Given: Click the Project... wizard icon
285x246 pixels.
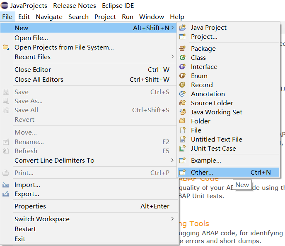Looking at the screenshot, I should pyautogui.click(x=183, y=37).
